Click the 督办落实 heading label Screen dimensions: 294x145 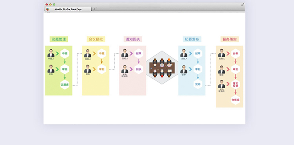(229, 39)
